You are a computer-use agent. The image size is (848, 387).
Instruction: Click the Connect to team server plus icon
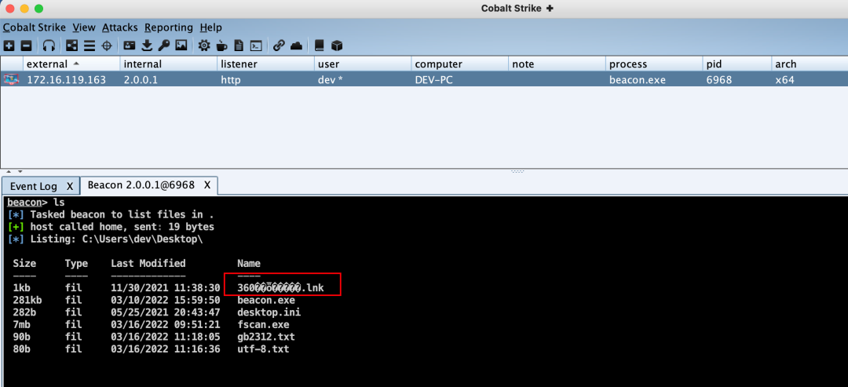[x=9, y=46]
